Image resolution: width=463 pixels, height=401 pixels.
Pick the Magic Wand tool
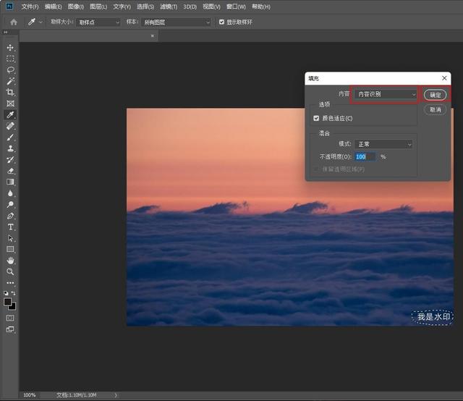tap(10, 81)
